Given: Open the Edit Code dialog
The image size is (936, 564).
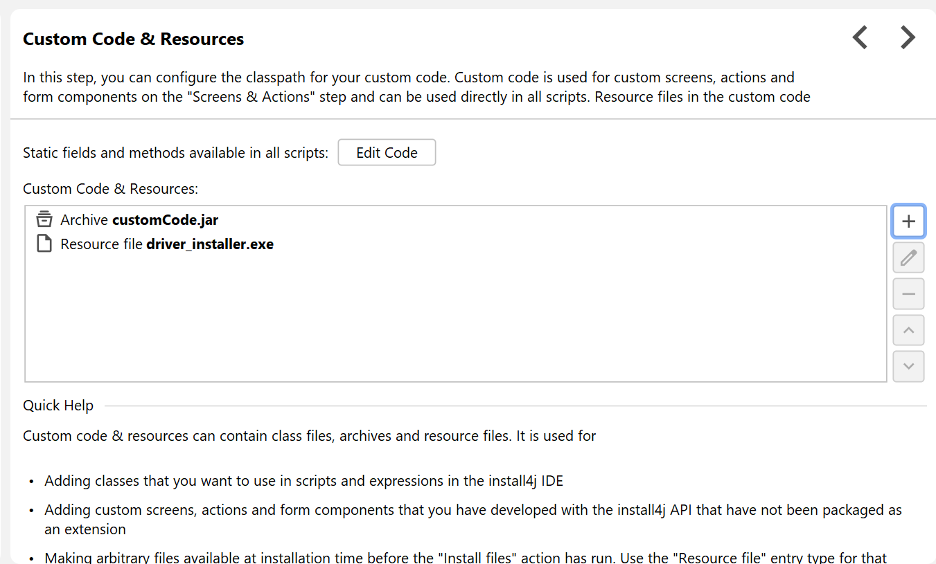Looking at the screenshot, I should (x=387, y=153).
